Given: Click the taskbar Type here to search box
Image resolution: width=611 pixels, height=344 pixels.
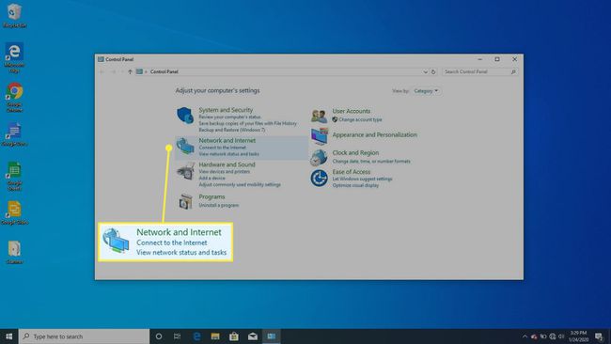Looking at the screenshot, I should click(85, 336).
